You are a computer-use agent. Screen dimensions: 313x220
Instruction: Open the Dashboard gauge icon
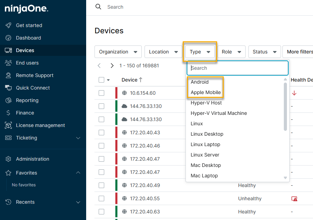(9, 38)
